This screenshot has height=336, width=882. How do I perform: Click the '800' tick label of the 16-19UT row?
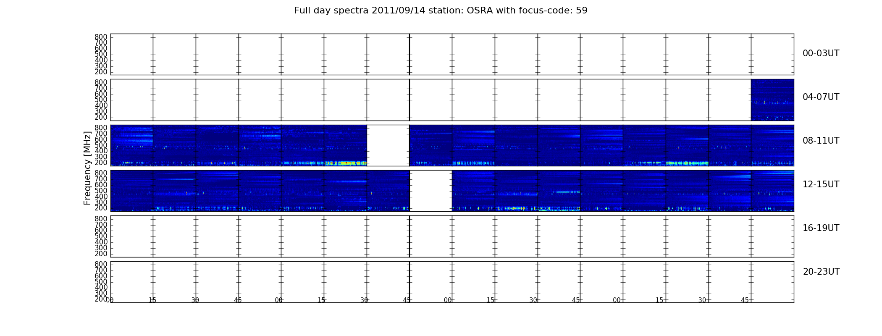coord(101,219)
